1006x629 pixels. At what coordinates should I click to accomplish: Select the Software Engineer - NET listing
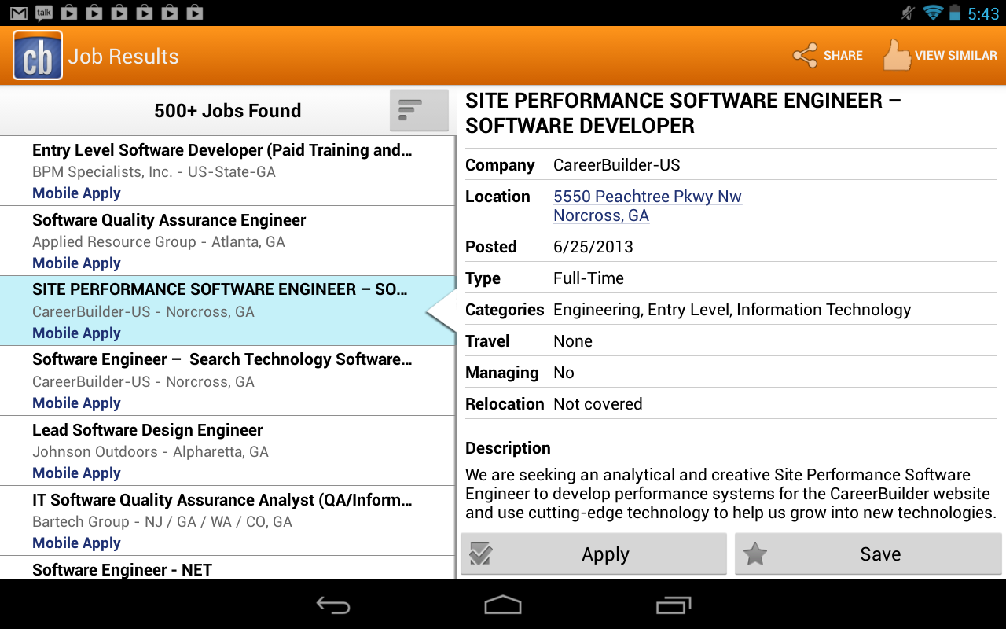(228, 568)
